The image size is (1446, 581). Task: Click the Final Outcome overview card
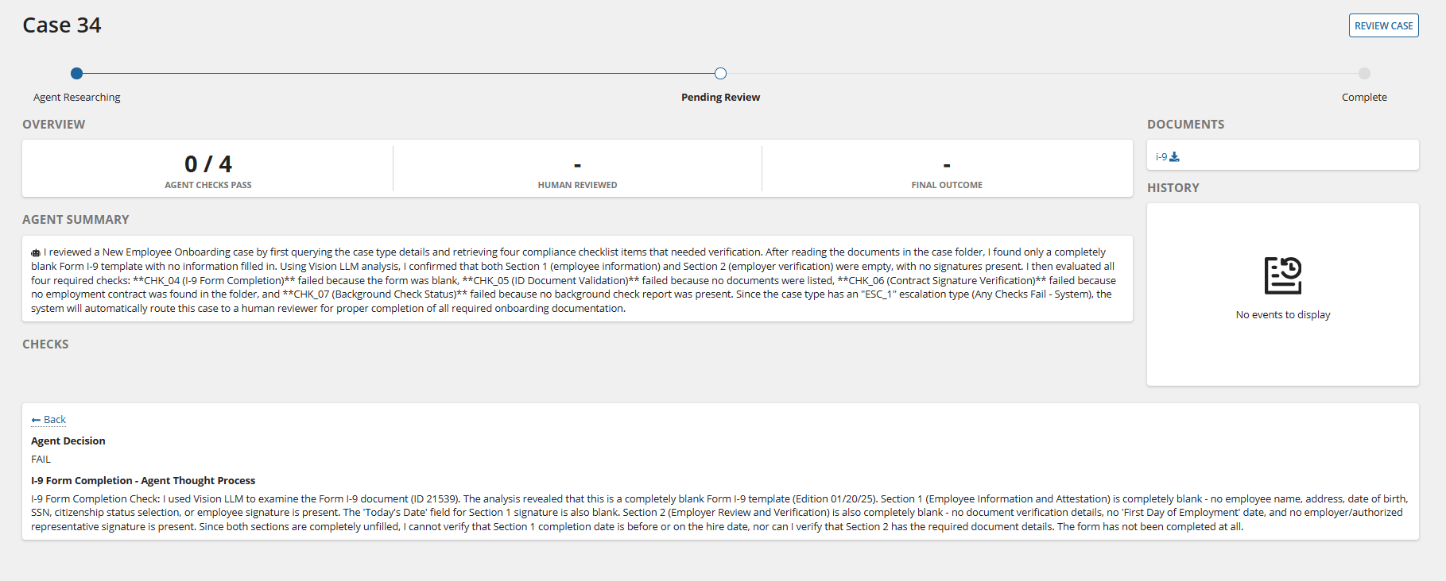coord(947,169)
